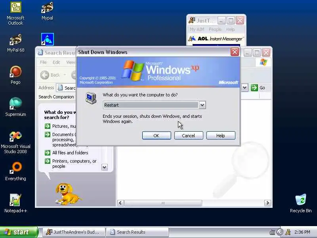Click the green arrow beside Documents
317x238 pixels.
click(48, 134)
